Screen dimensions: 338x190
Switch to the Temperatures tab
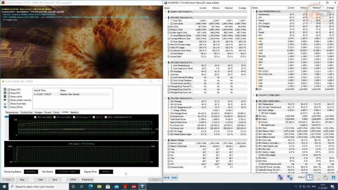click(11, 112)
